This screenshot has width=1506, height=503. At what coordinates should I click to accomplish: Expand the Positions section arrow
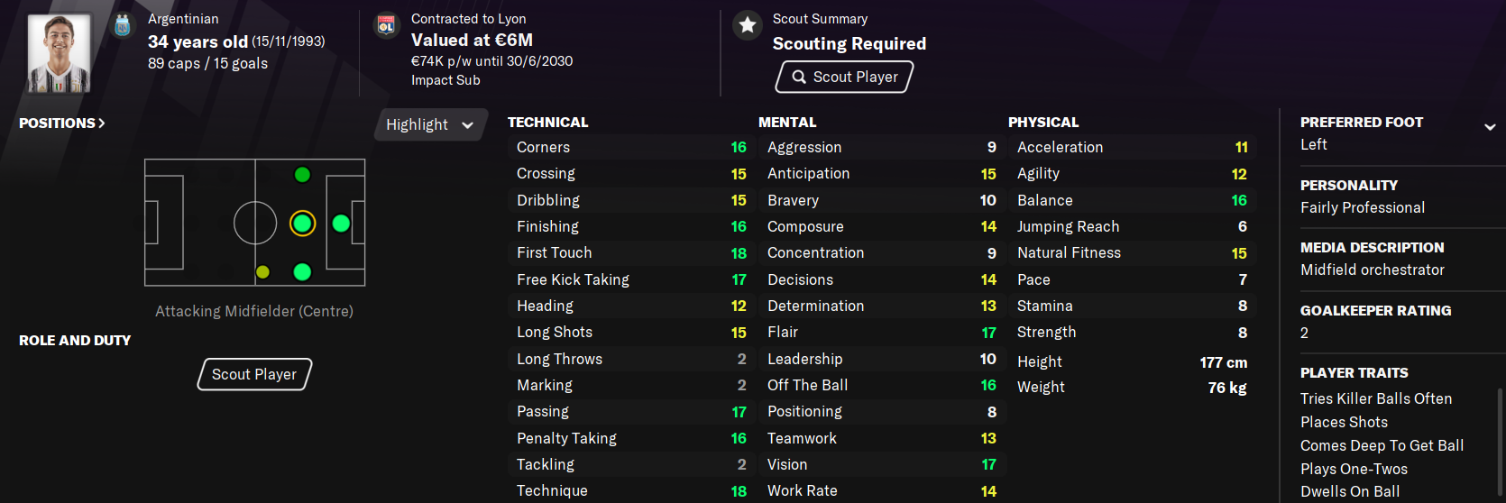coord(101,123)
